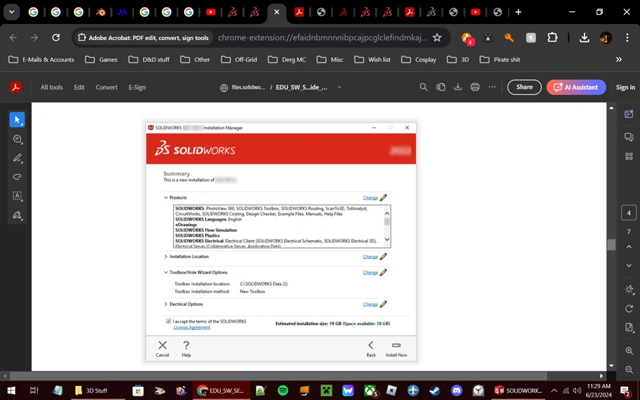Viewport: 640px width, 400px height.
Task: Activate the add text box tool
Action: pos(17,195)
